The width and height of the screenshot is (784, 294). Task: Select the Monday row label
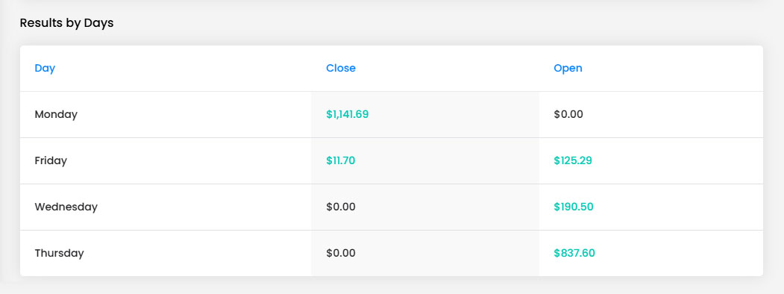56,114
